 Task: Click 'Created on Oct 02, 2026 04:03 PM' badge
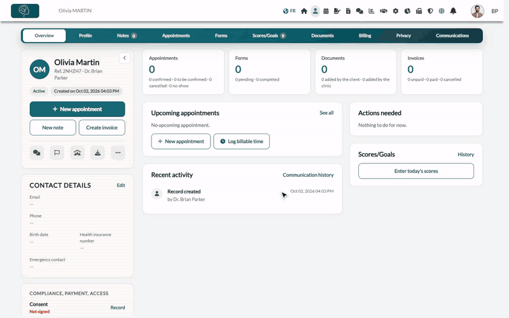(x=87, y=91)
